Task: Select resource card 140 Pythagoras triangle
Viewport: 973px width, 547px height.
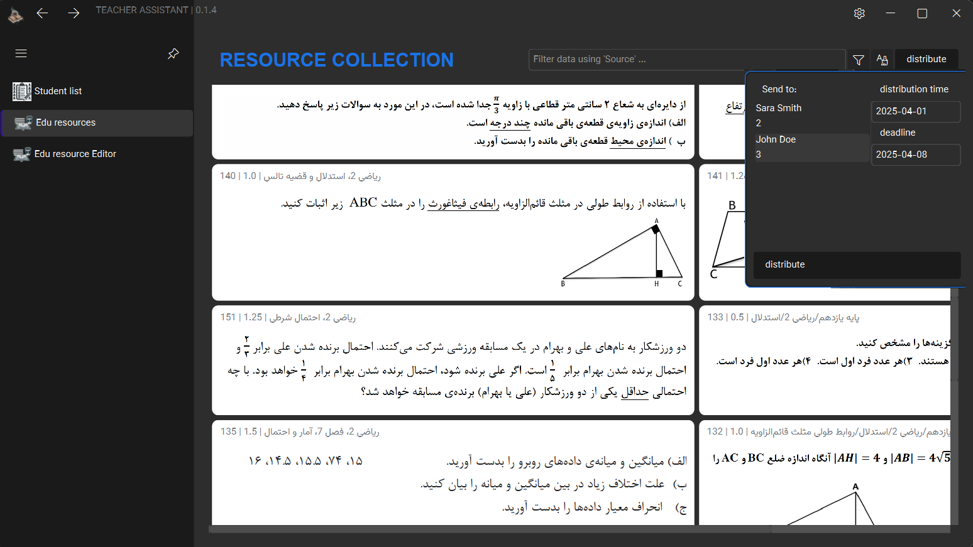Action: (453, 232)
